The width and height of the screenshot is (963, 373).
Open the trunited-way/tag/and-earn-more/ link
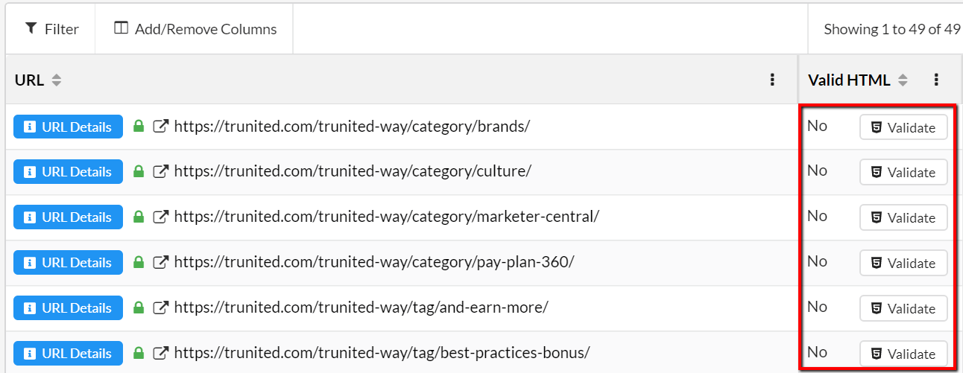[x=361, y=308]
